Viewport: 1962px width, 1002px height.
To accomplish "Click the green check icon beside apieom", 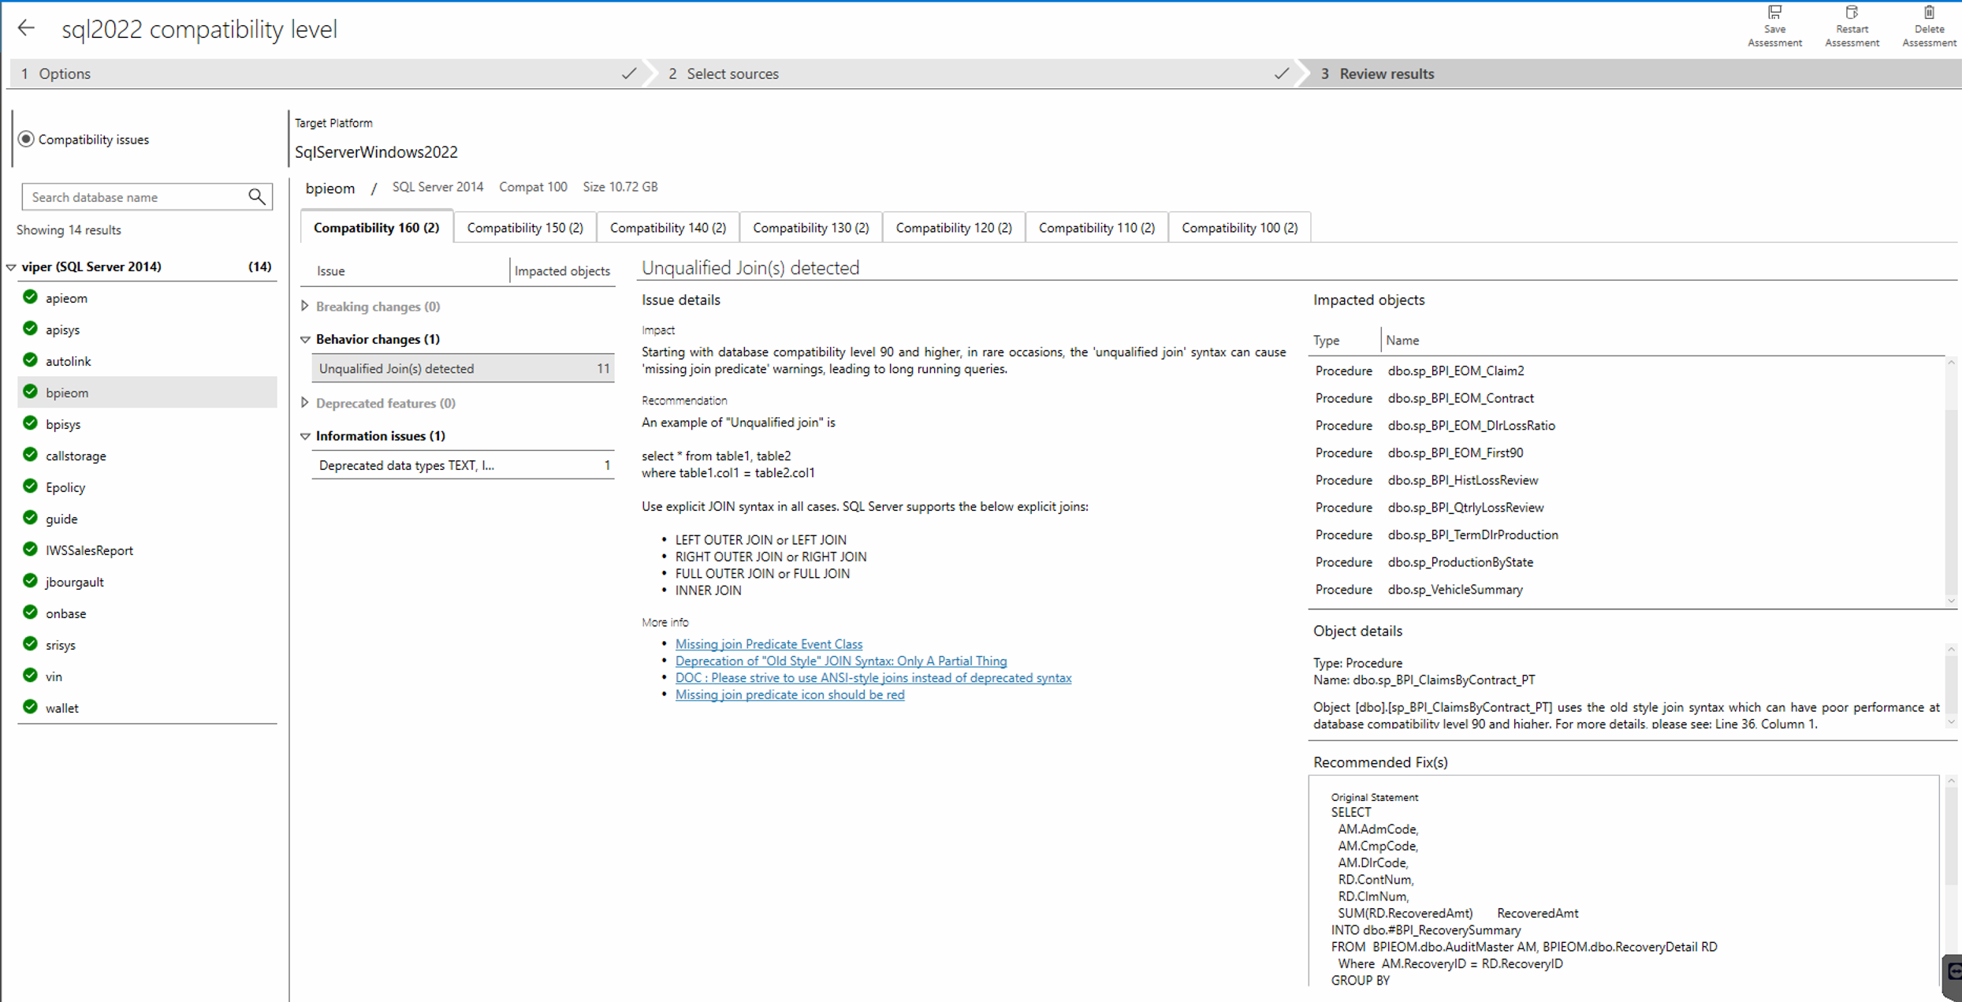I will 31,297.
